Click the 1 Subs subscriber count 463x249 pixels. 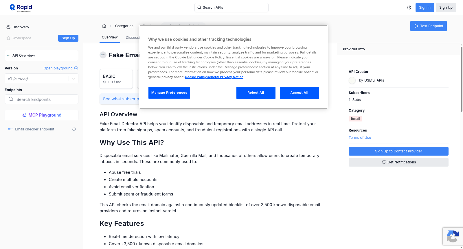pos(355,100)
